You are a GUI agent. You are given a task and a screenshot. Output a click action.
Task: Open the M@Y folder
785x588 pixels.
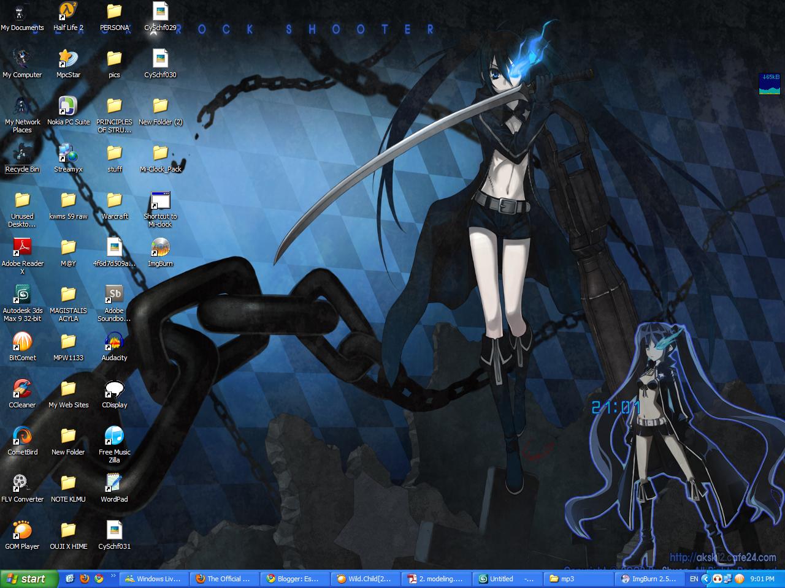[68, 253]
